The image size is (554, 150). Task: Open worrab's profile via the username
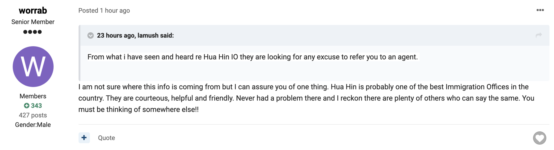tap(33, 10)
